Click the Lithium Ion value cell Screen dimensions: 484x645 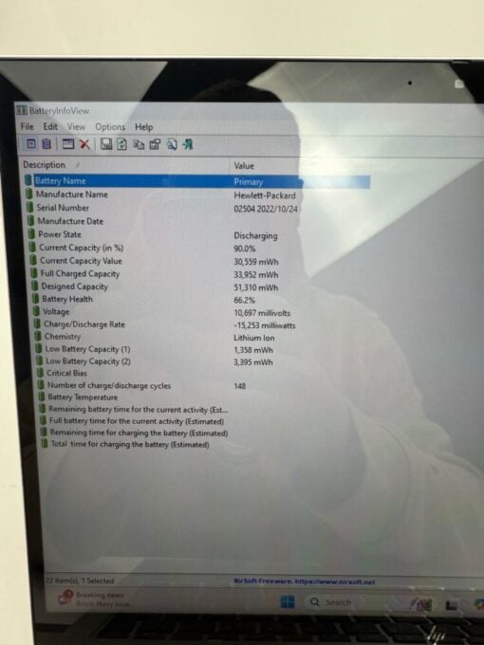click(254, 338)
